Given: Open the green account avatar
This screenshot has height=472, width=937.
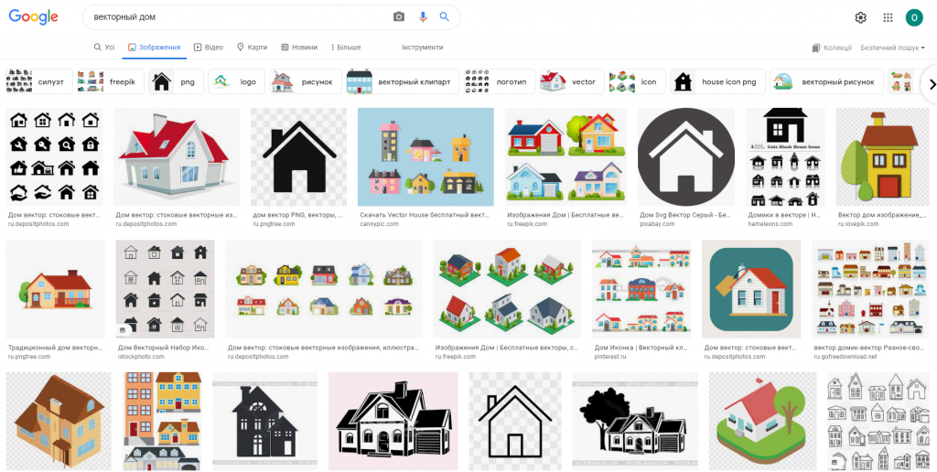Looking at the screenshot, I should coord(914,18).
